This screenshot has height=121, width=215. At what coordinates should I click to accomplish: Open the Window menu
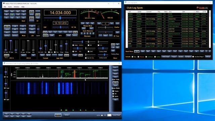coord(16,7)
